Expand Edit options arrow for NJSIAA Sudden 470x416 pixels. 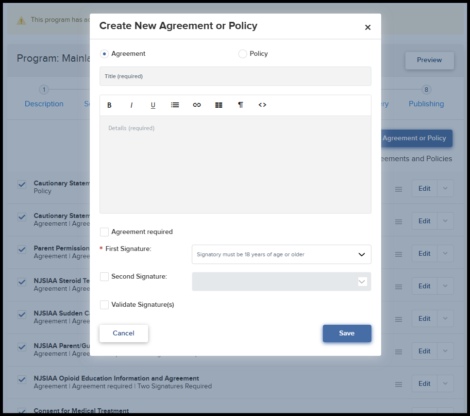pyautogui.click(x=445, y=318)
